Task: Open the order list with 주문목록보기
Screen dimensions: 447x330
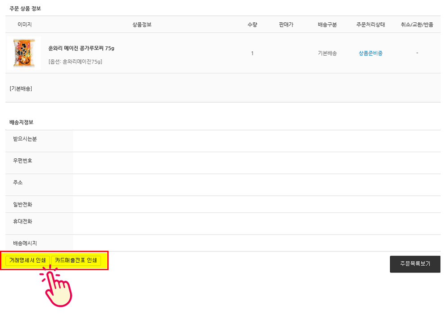Action: pyautogui.click(x=415, y=264)
